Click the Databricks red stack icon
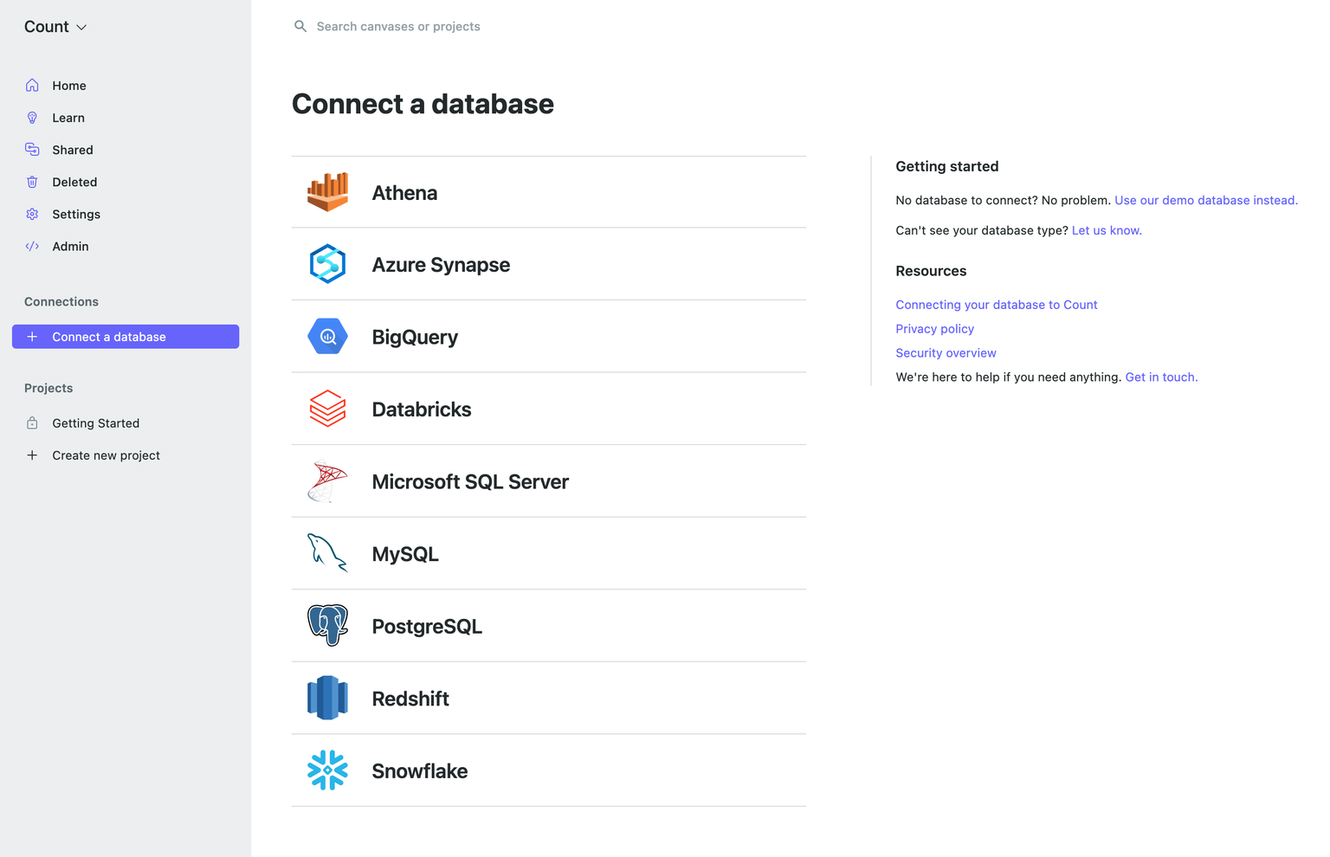The height and width of the screenshot is (857, 1330). pos(327,409)
